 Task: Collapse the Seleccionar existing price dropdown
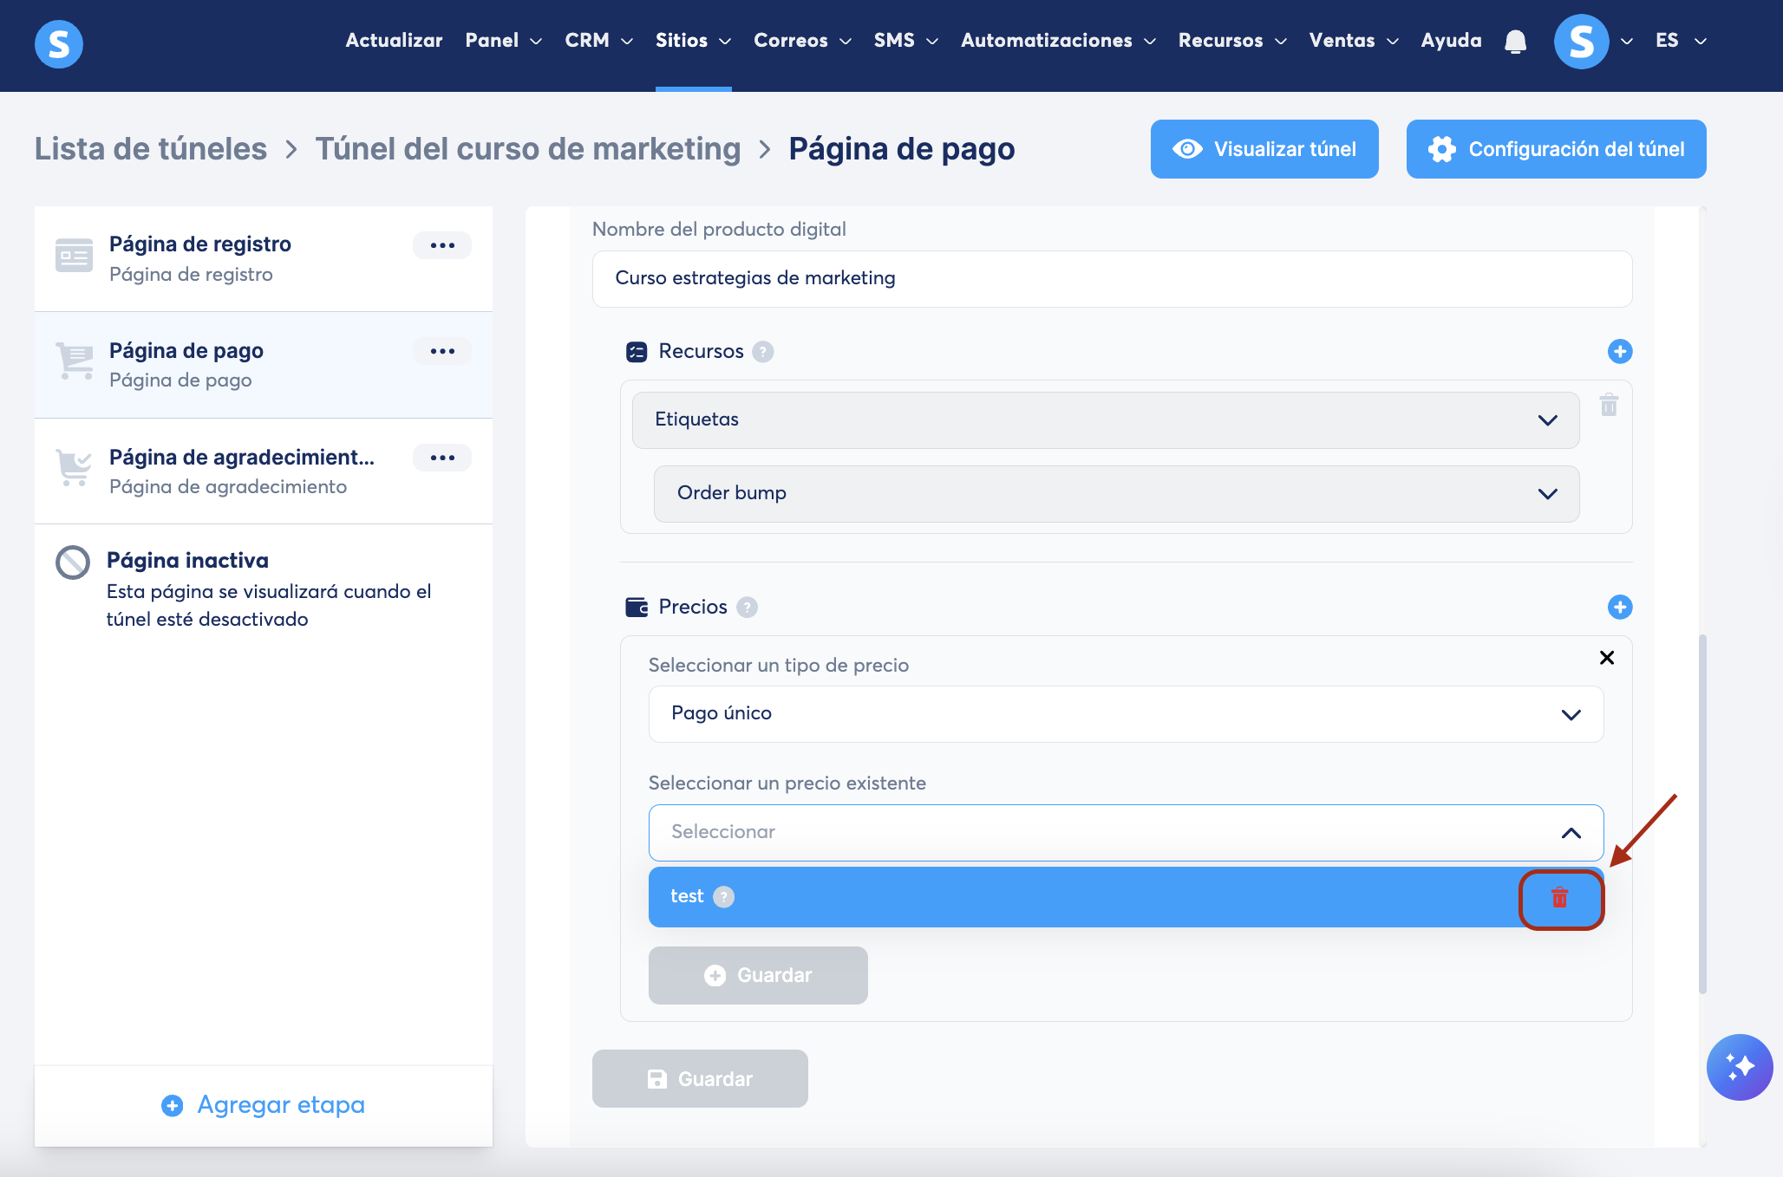pyautogui.click(x=1571, y=832)
